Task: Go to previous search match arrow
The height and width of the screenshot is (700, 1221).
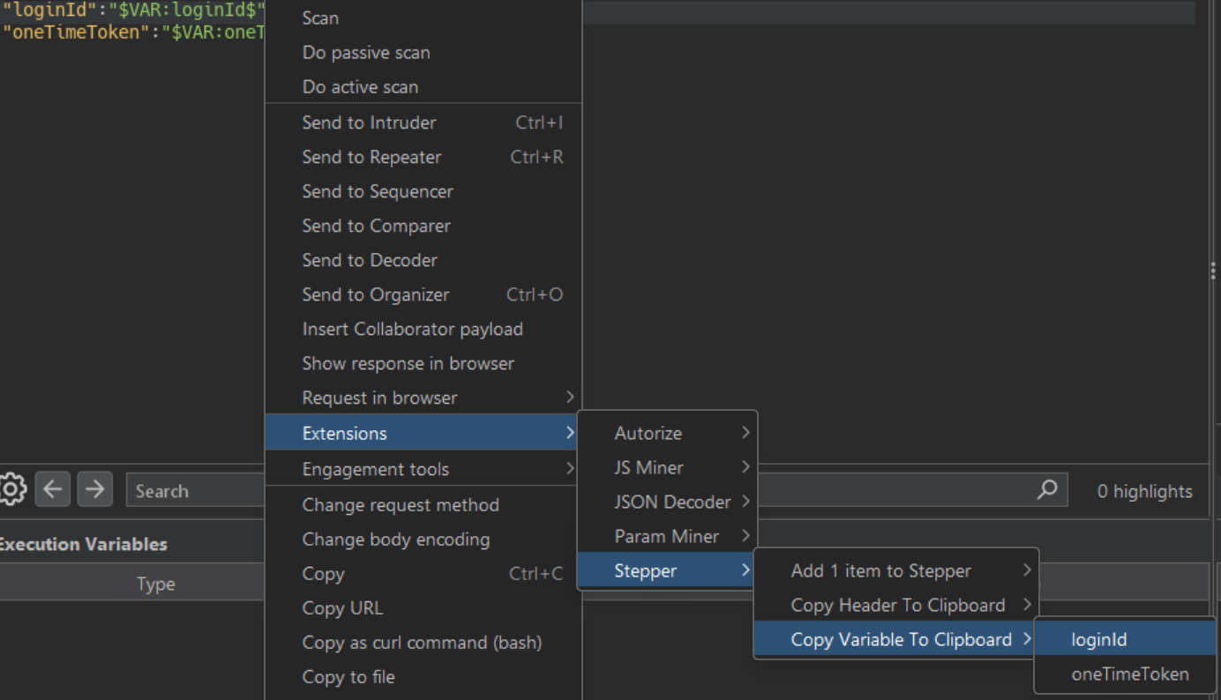Action: tap(52, 489)
